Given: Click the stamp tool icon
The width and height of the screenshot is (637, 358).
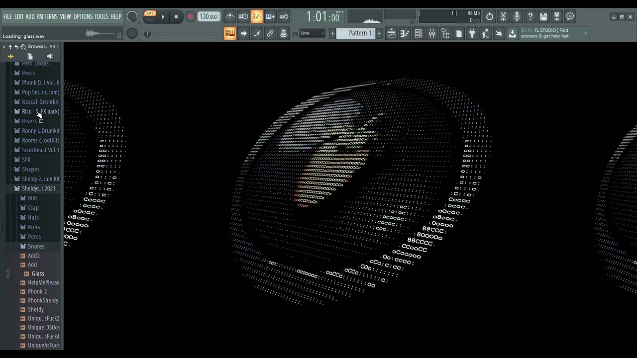Looking at the screenshot, I should coord(284,33).
